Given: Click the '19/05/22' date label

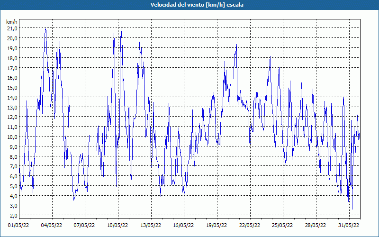Looking at the screenshot, I should click(217, 226).
